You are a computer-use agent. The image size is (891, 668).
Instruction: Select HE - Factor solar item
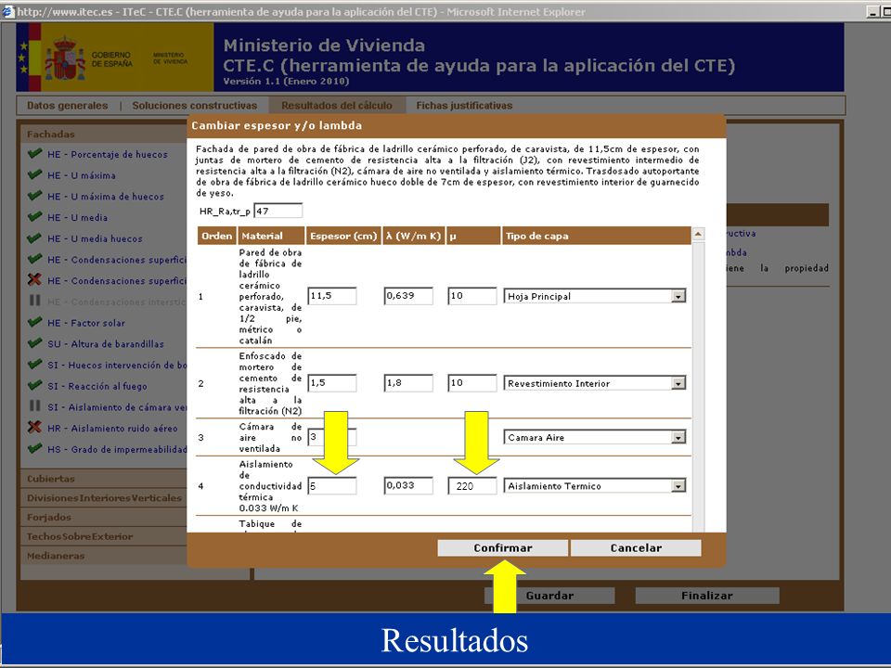[85, 323]
